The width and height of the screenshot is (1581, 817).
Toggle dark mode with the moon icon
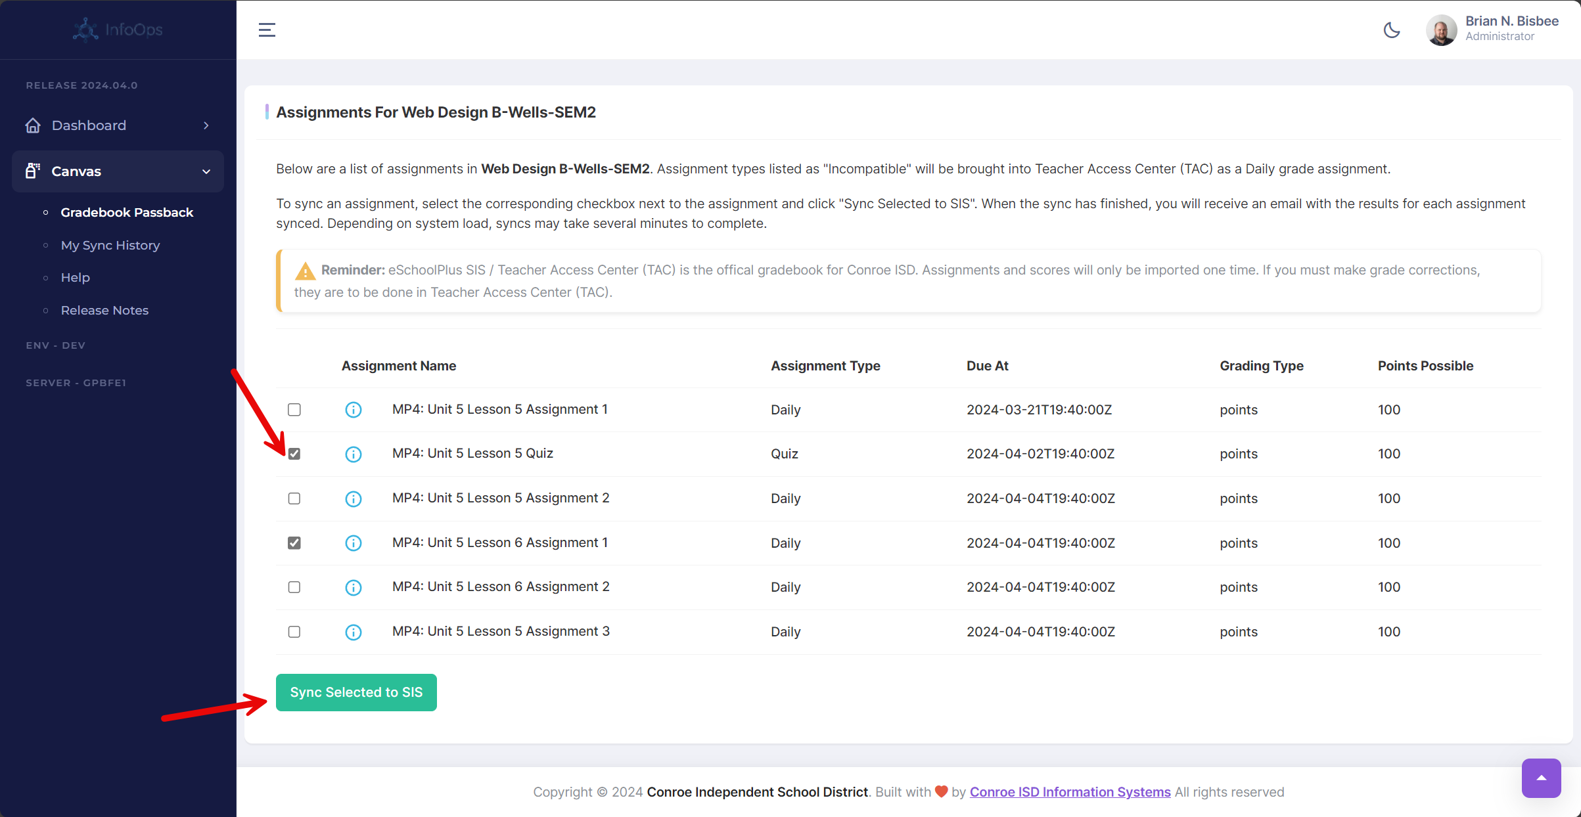1391,30
